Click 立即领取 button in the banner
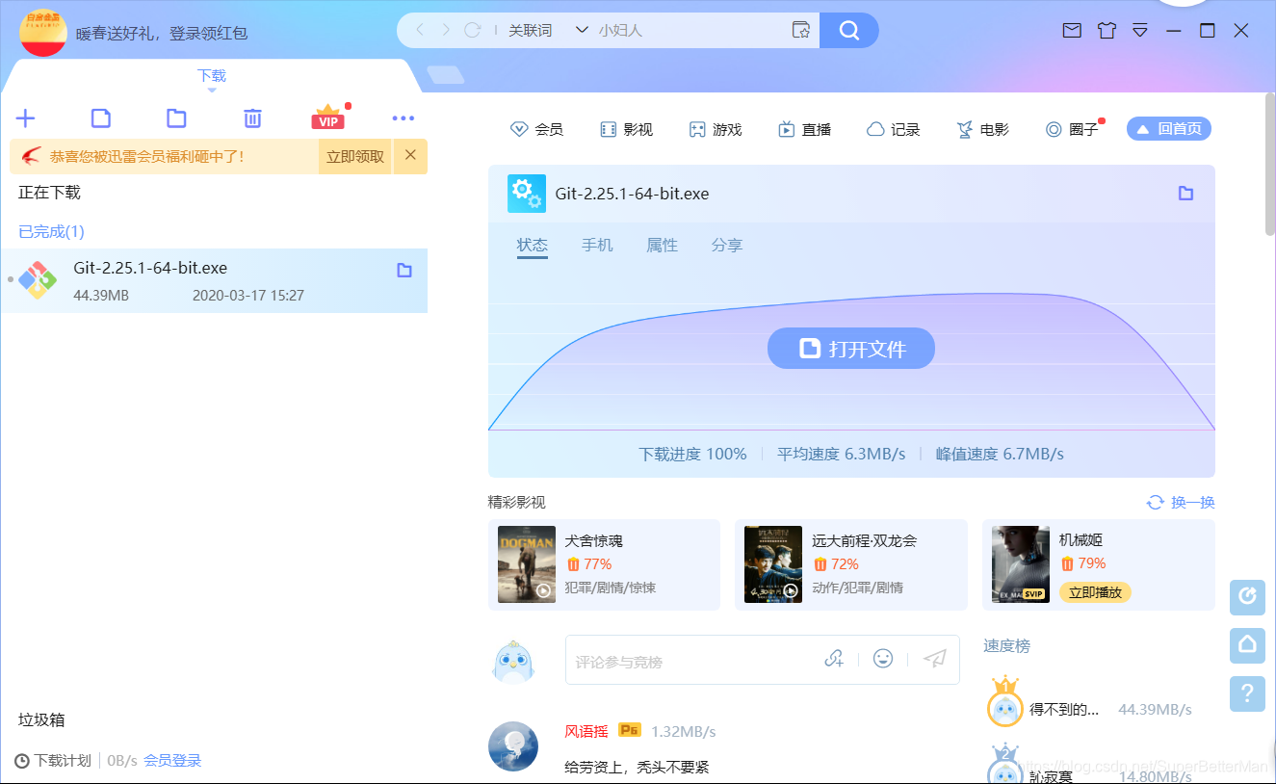The image size is (1276, 784). (x=355, y=156)
